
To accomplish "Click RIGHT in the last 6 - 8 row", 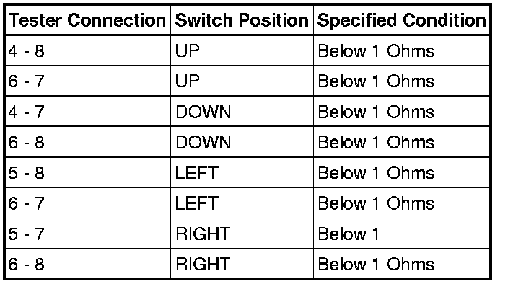I will pos(203,264).
